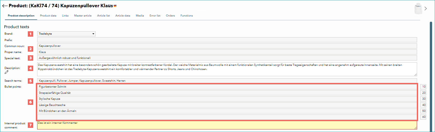This screenshot has height=132, width=435.
Task: Click the sort order field 50
Action: tap(423, 111)
